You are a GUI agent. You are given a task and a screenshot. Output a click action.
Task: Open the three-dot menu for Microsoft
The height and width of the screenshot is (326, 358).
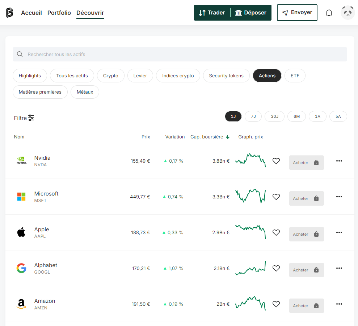[339, 197]
